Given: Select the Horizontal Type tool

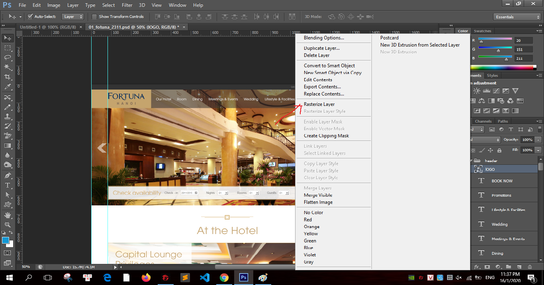Looking at the screenshot, I should click(8, 185).
